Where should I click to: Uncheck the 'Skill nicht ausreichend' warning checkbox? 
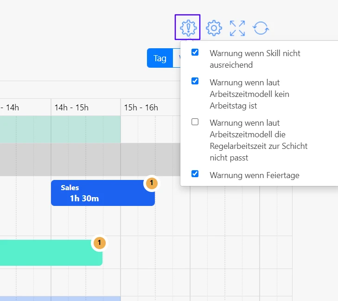195,52
